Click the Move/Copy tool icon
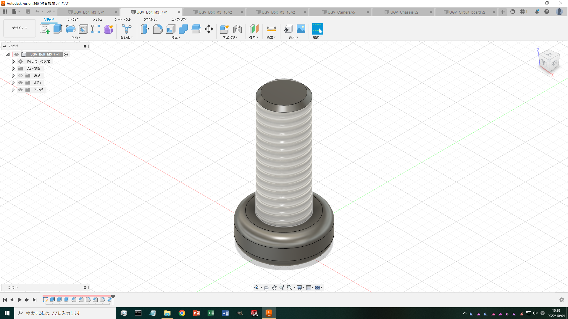The image size is (568, 319). [x=209, y=29]
